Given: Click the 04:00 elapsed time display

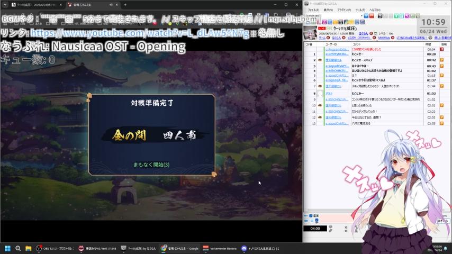Looking at the screenshot, I should point(315,229).
